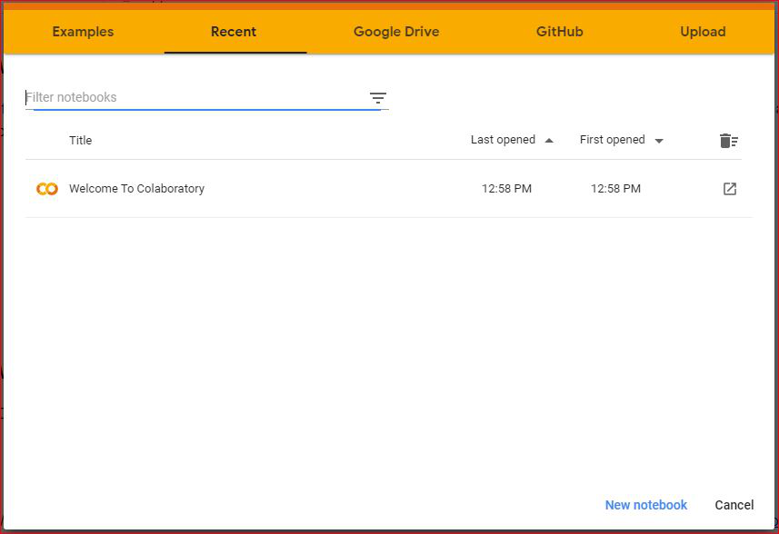This screenshot has width=779, height=534.
Task: Click the Last opened column header
Action: (503, 140)
